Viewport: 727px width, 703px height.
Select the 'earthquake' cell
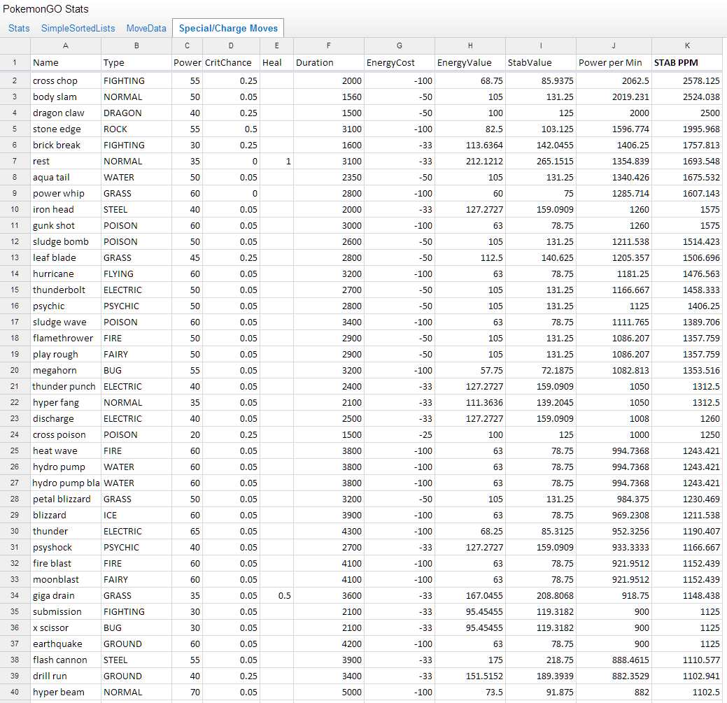click(65, 644)
